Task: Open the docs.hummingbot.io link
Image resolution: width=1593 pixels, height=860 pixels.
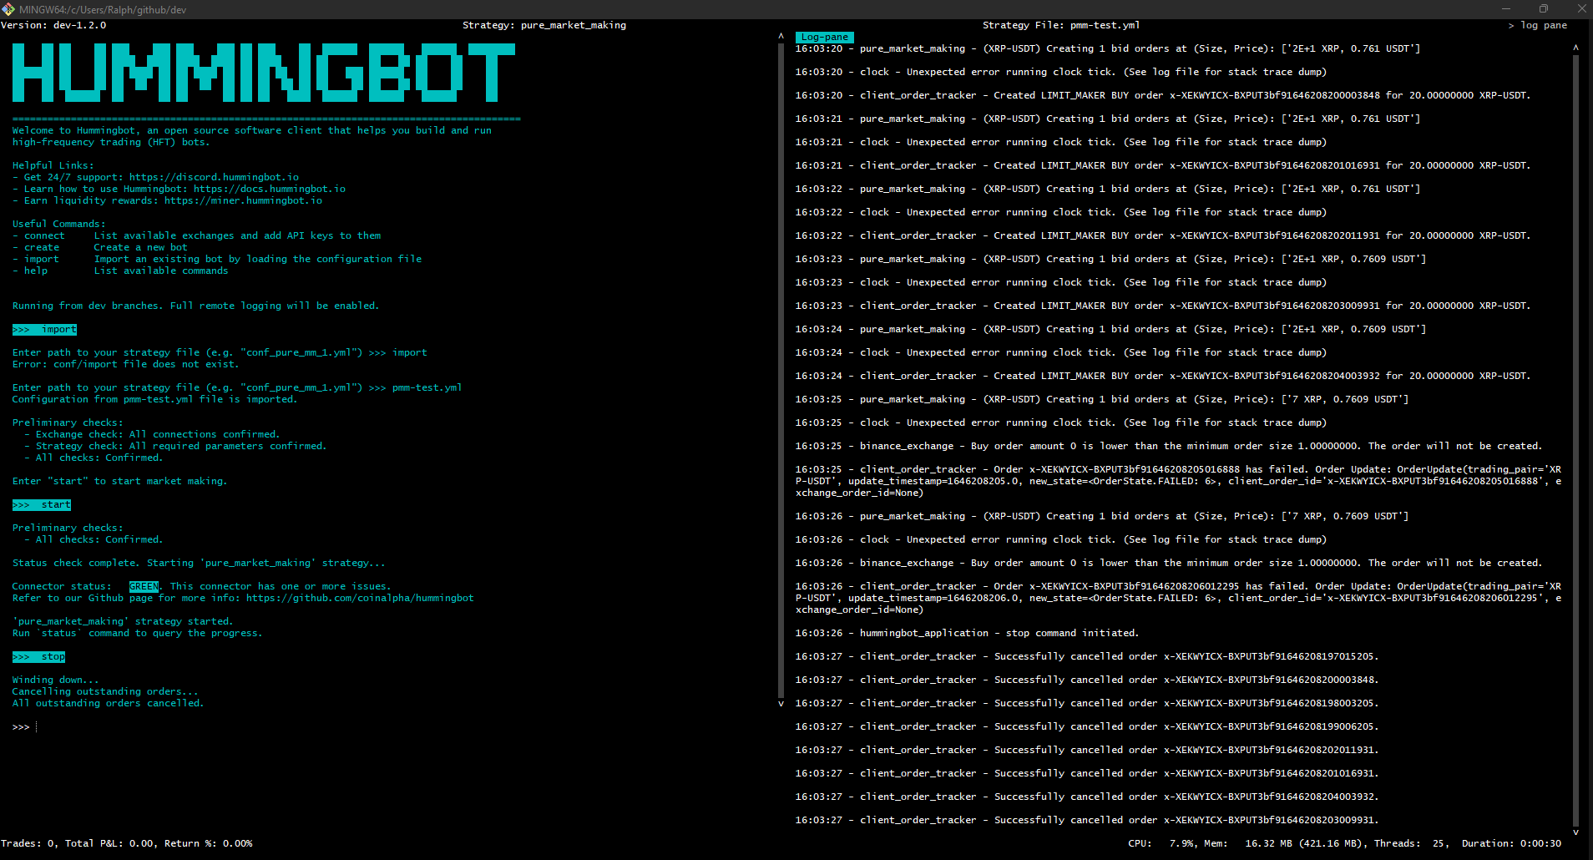Action: tap(269, 189)
